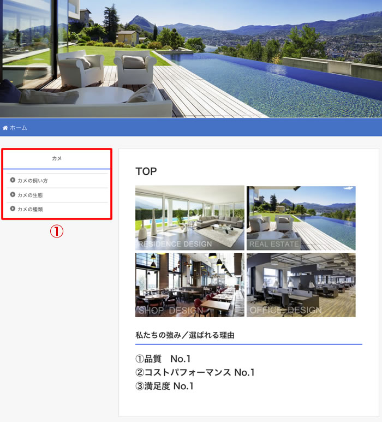Open the REAL ESTATE image tile
The height and width of the screenshot is (422, 382).
(301, 218)
